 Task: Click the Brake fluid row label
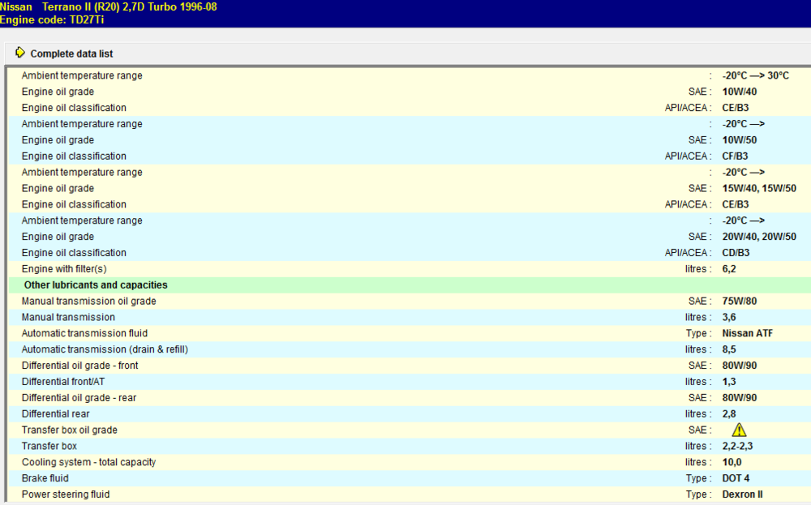tap(45, 478)
